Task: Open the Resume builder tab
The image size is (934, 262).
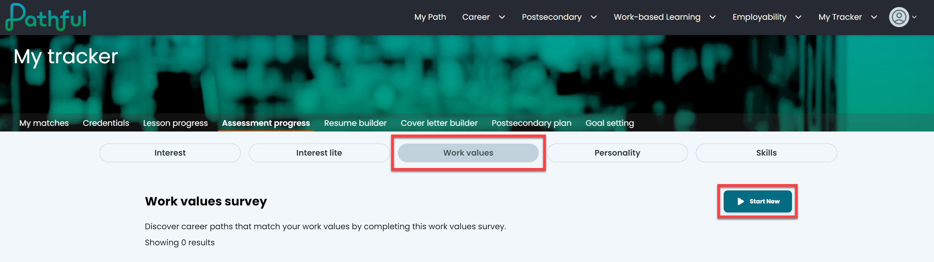Action: tap(355, 123)
